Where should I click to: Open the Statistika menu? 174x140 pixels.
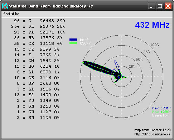click(x=11, y=14)
